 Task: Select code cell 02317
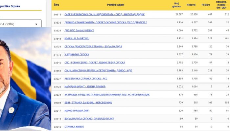pyautogui.click(x=57, y=111)
